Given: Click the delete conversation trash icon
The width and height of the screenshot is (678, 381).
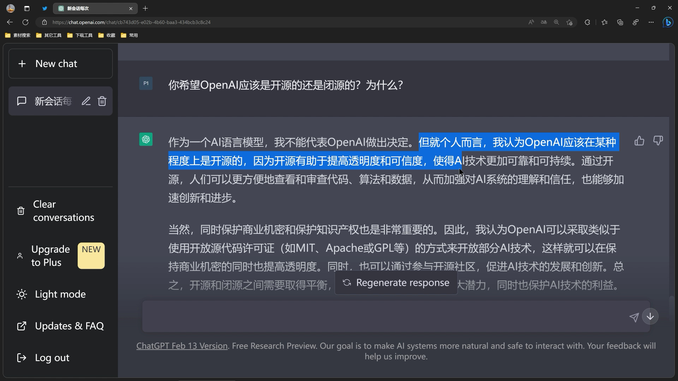Looking at the screenshot, I should coord(102,101).
